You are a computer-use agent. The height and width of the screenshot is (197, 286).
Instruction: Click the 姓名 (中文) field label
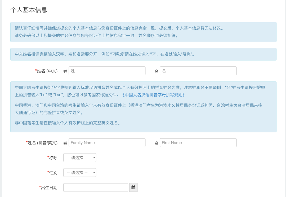pyautogui.click(x=47, y=71)
